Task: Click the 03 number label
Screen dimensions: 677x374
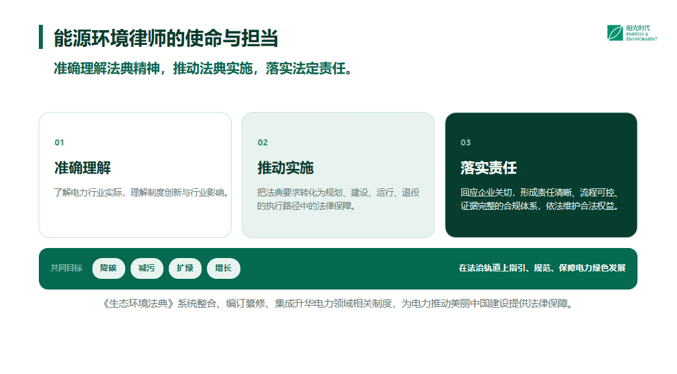Action: pos(465,143)
